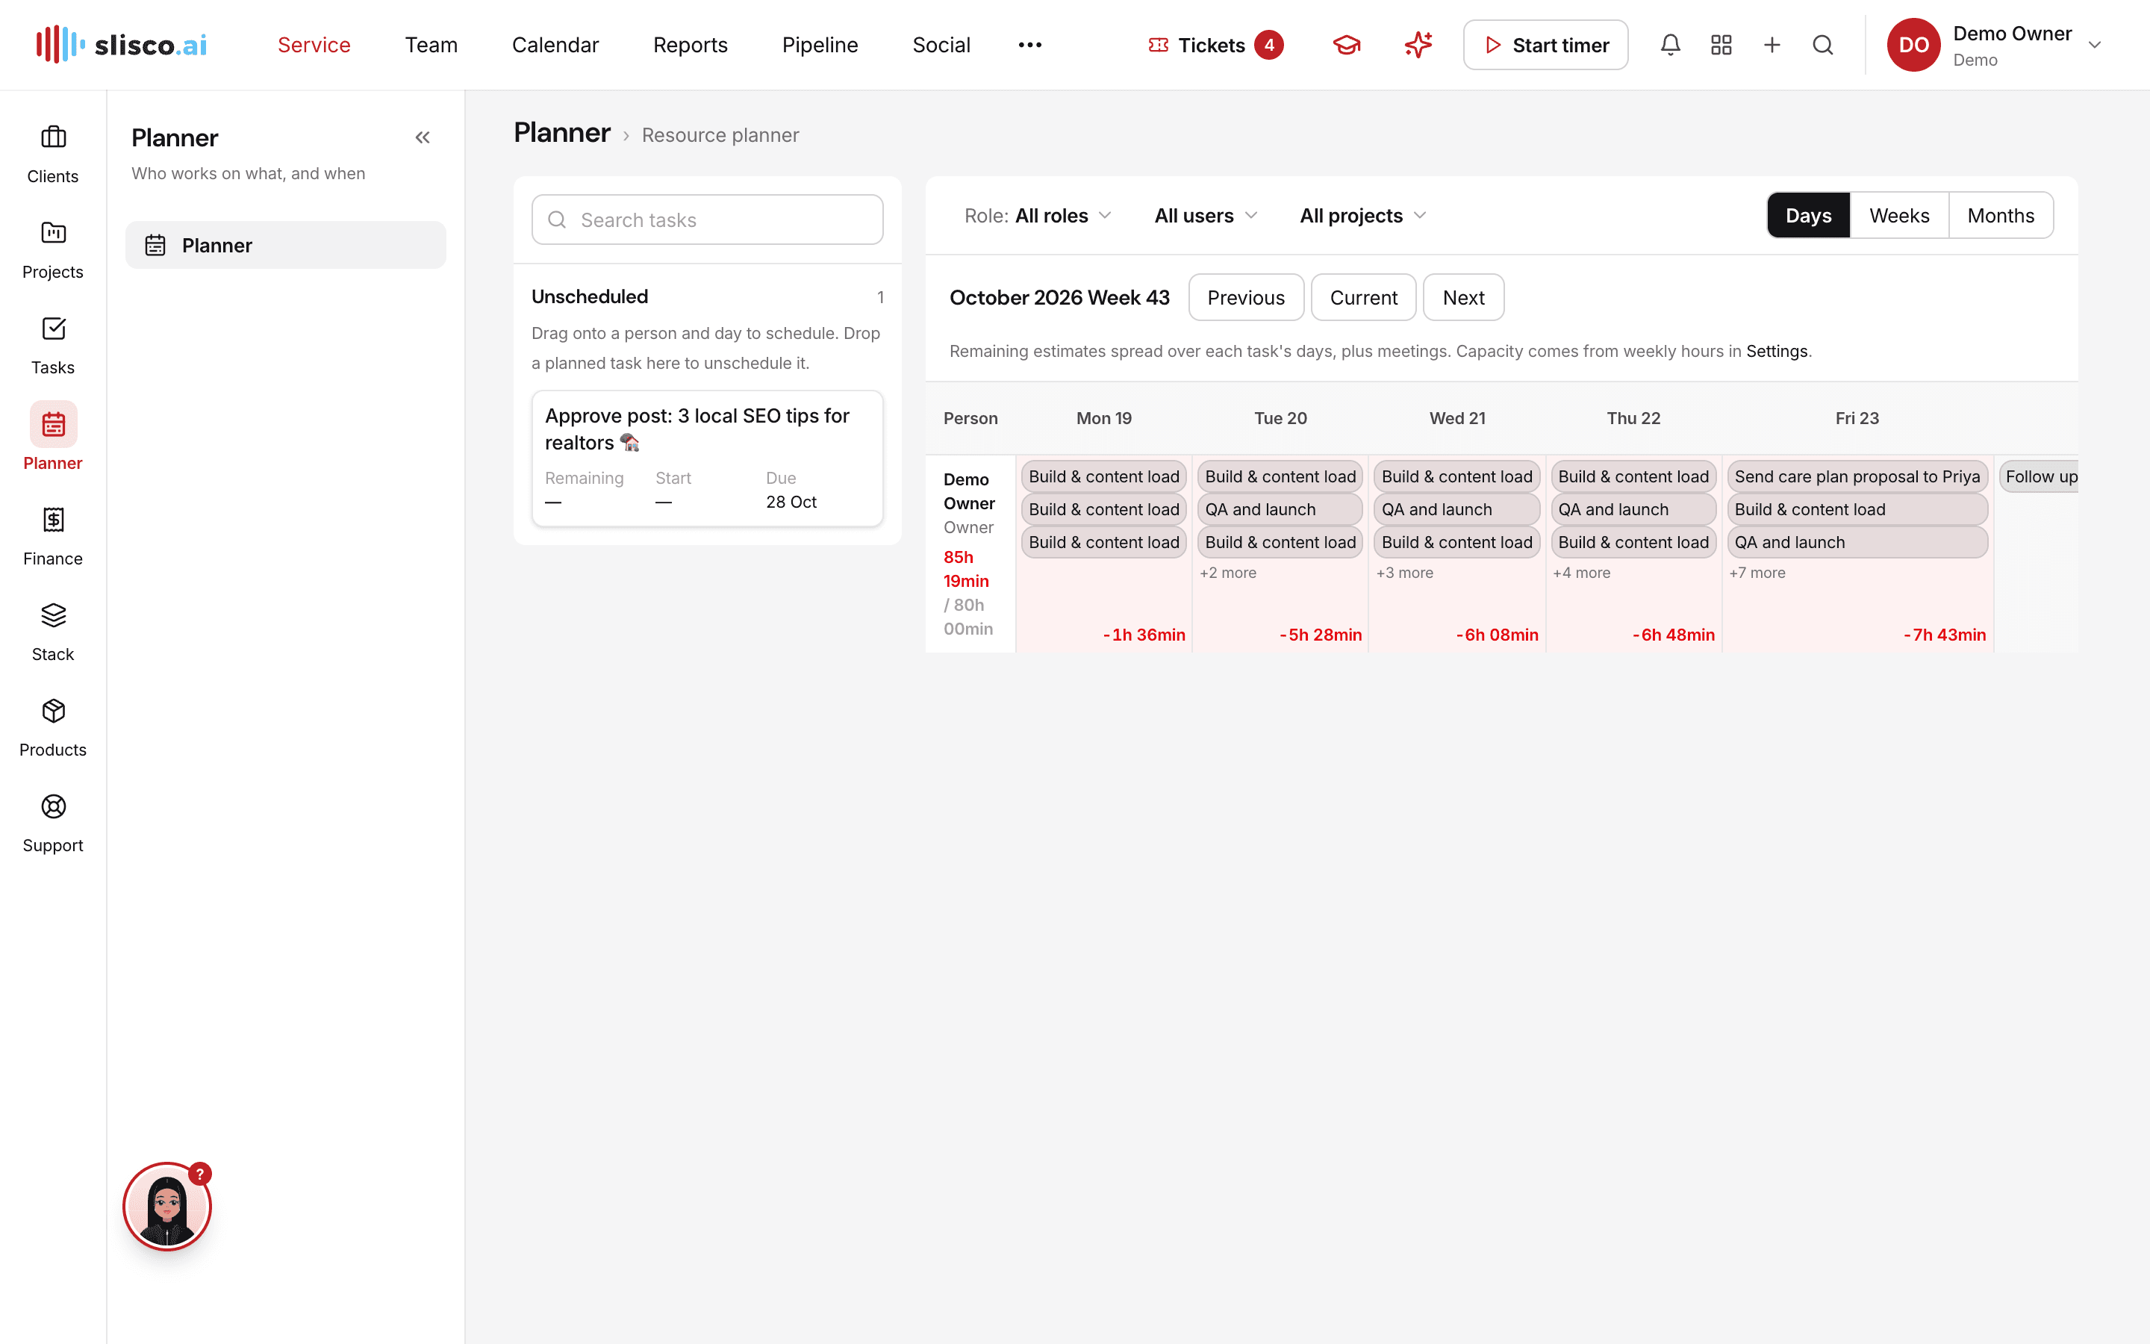Open the Planner breadcrumb heading

562,134
